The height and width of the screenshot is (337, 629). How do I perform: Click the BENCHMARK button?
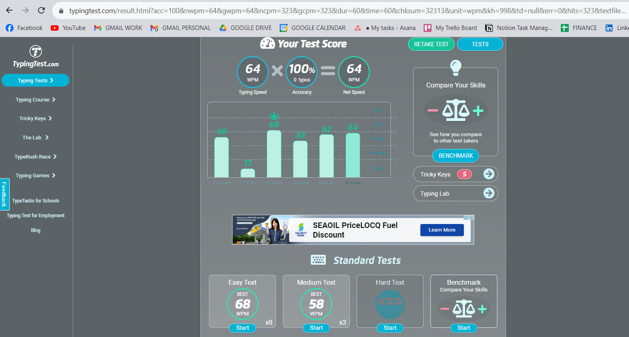(x=455, y=156)
